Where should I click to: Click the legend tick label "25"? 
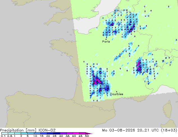54,136
